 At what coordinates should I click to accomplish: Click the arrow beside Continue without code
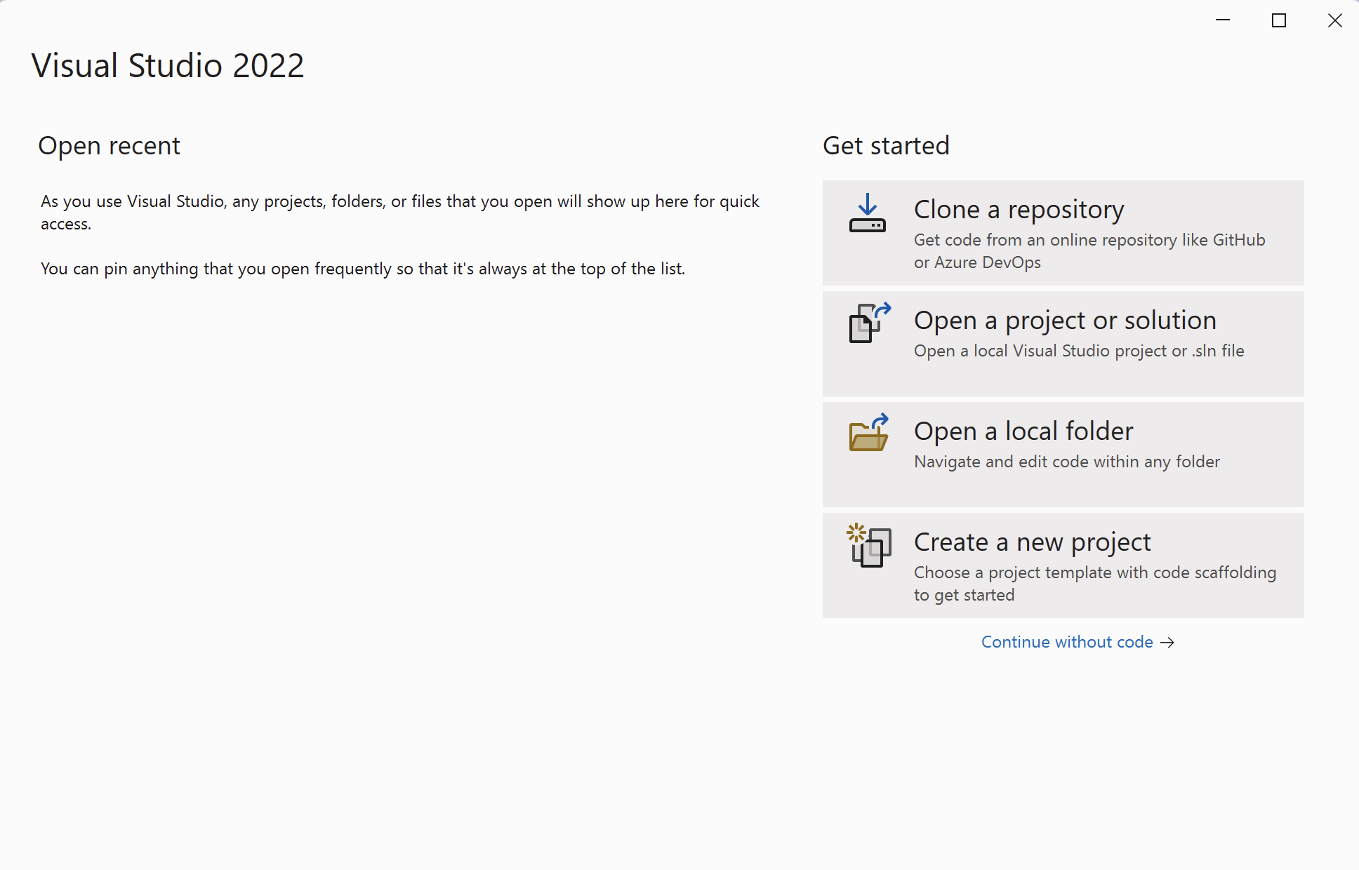tap(1167, 643)
